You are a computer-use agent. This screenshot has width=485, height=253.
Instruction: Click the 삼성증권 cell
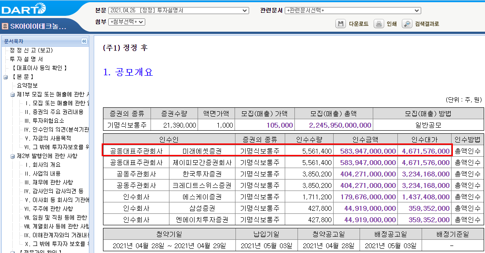click(x=202, y=208)
